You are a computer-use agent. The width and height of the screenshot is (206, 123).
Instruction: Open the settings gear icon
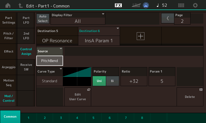tap(195, 5)
